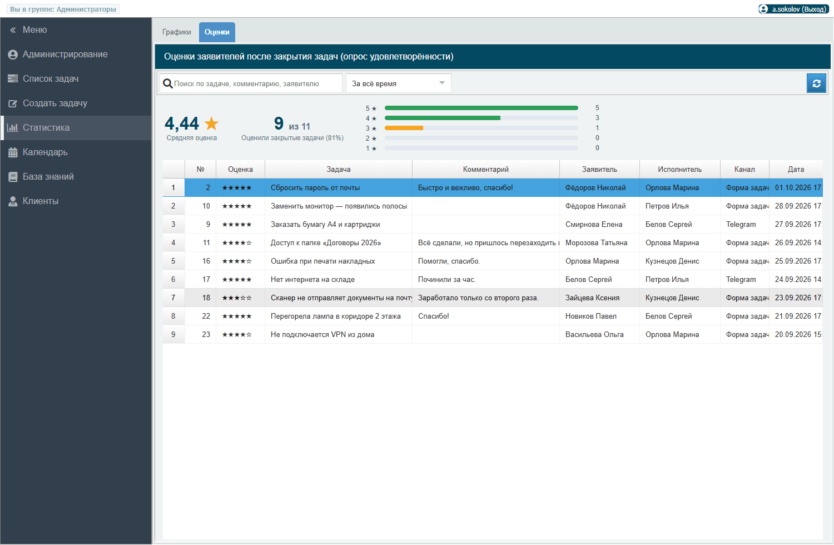The image size is (834, 545).
Task: Click applicant «Васильева Ольга»
Action: point(594,335)
